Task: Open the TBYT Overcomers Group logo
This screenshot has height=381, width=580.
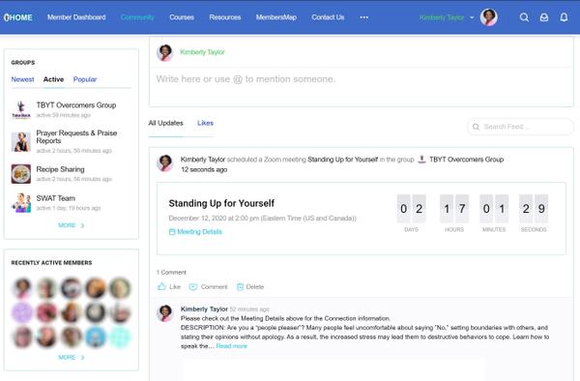Action: [x=21, y=110]
